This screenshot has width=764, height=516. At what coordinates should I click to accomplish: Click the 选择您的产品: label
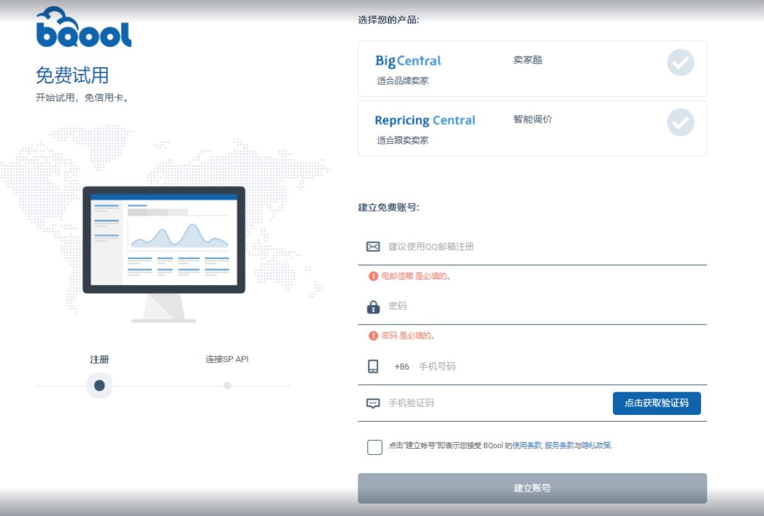coord(388,20)
